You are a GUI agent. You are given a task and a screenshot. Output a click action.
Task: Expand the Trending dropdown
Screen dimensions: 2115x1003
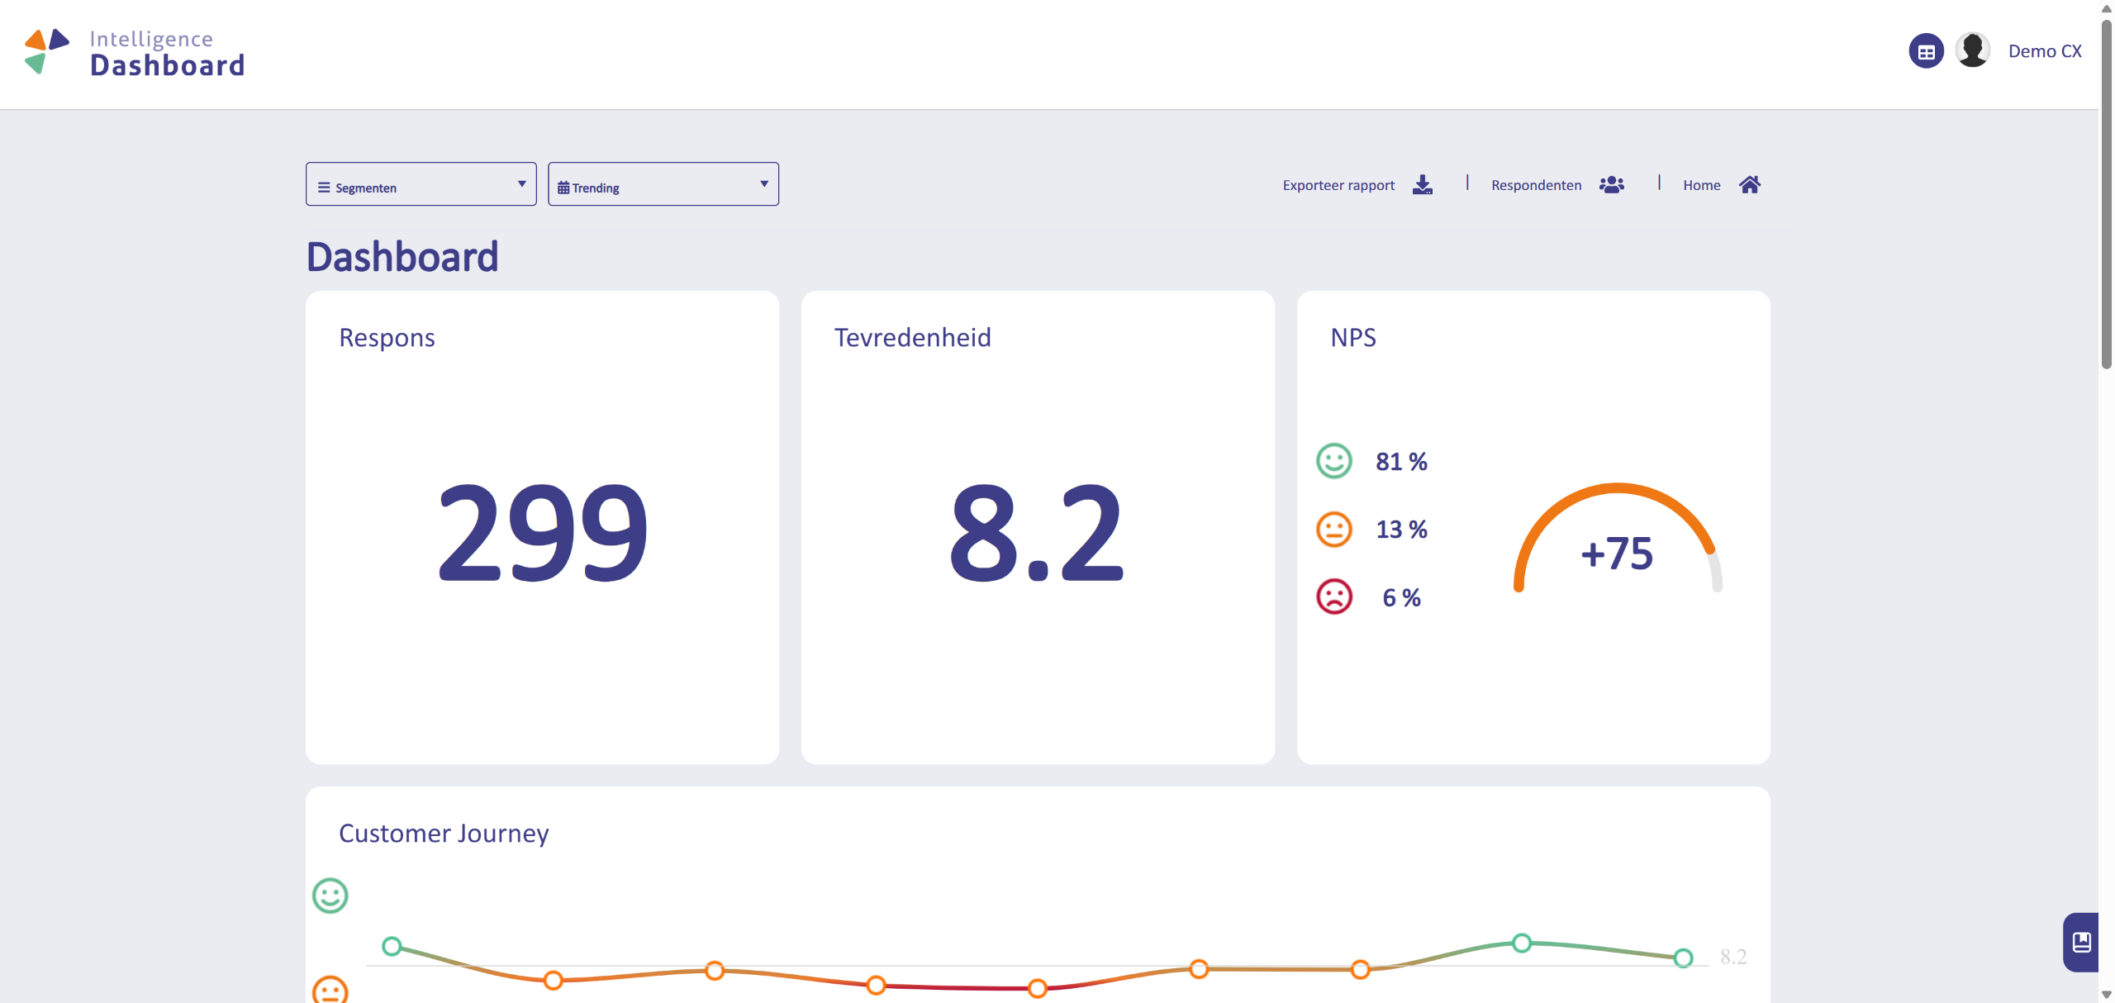click(x=663, y=184)
